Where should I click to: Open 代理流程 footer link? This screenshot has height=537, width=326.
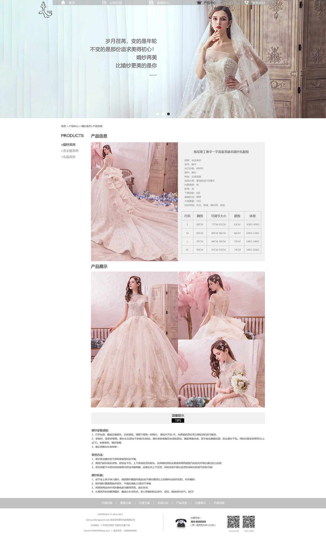coord(219,503)
